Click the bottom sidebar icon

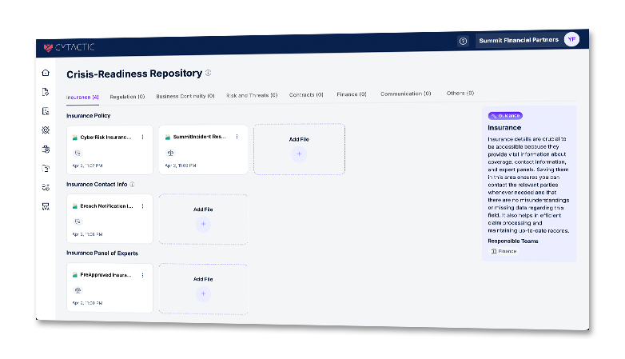[x=46, y=206]
